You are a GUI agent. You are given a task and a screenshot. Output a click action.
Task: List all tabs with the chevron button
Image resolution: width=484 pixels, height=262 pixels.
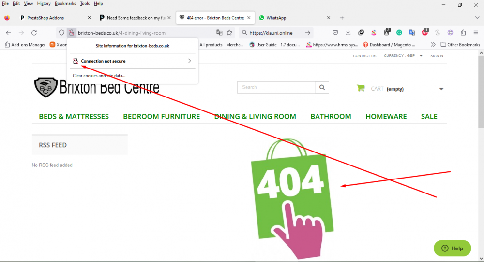[477, 18]
